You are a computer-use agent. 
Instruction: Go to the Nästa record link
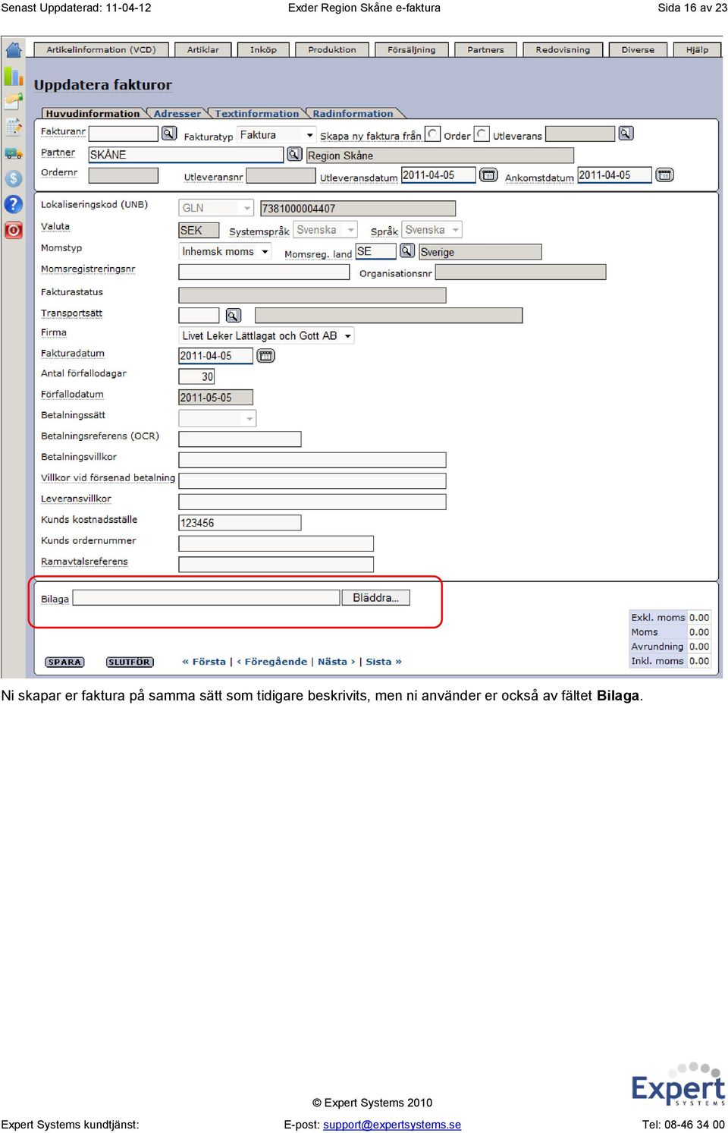[x=337, y=662]
